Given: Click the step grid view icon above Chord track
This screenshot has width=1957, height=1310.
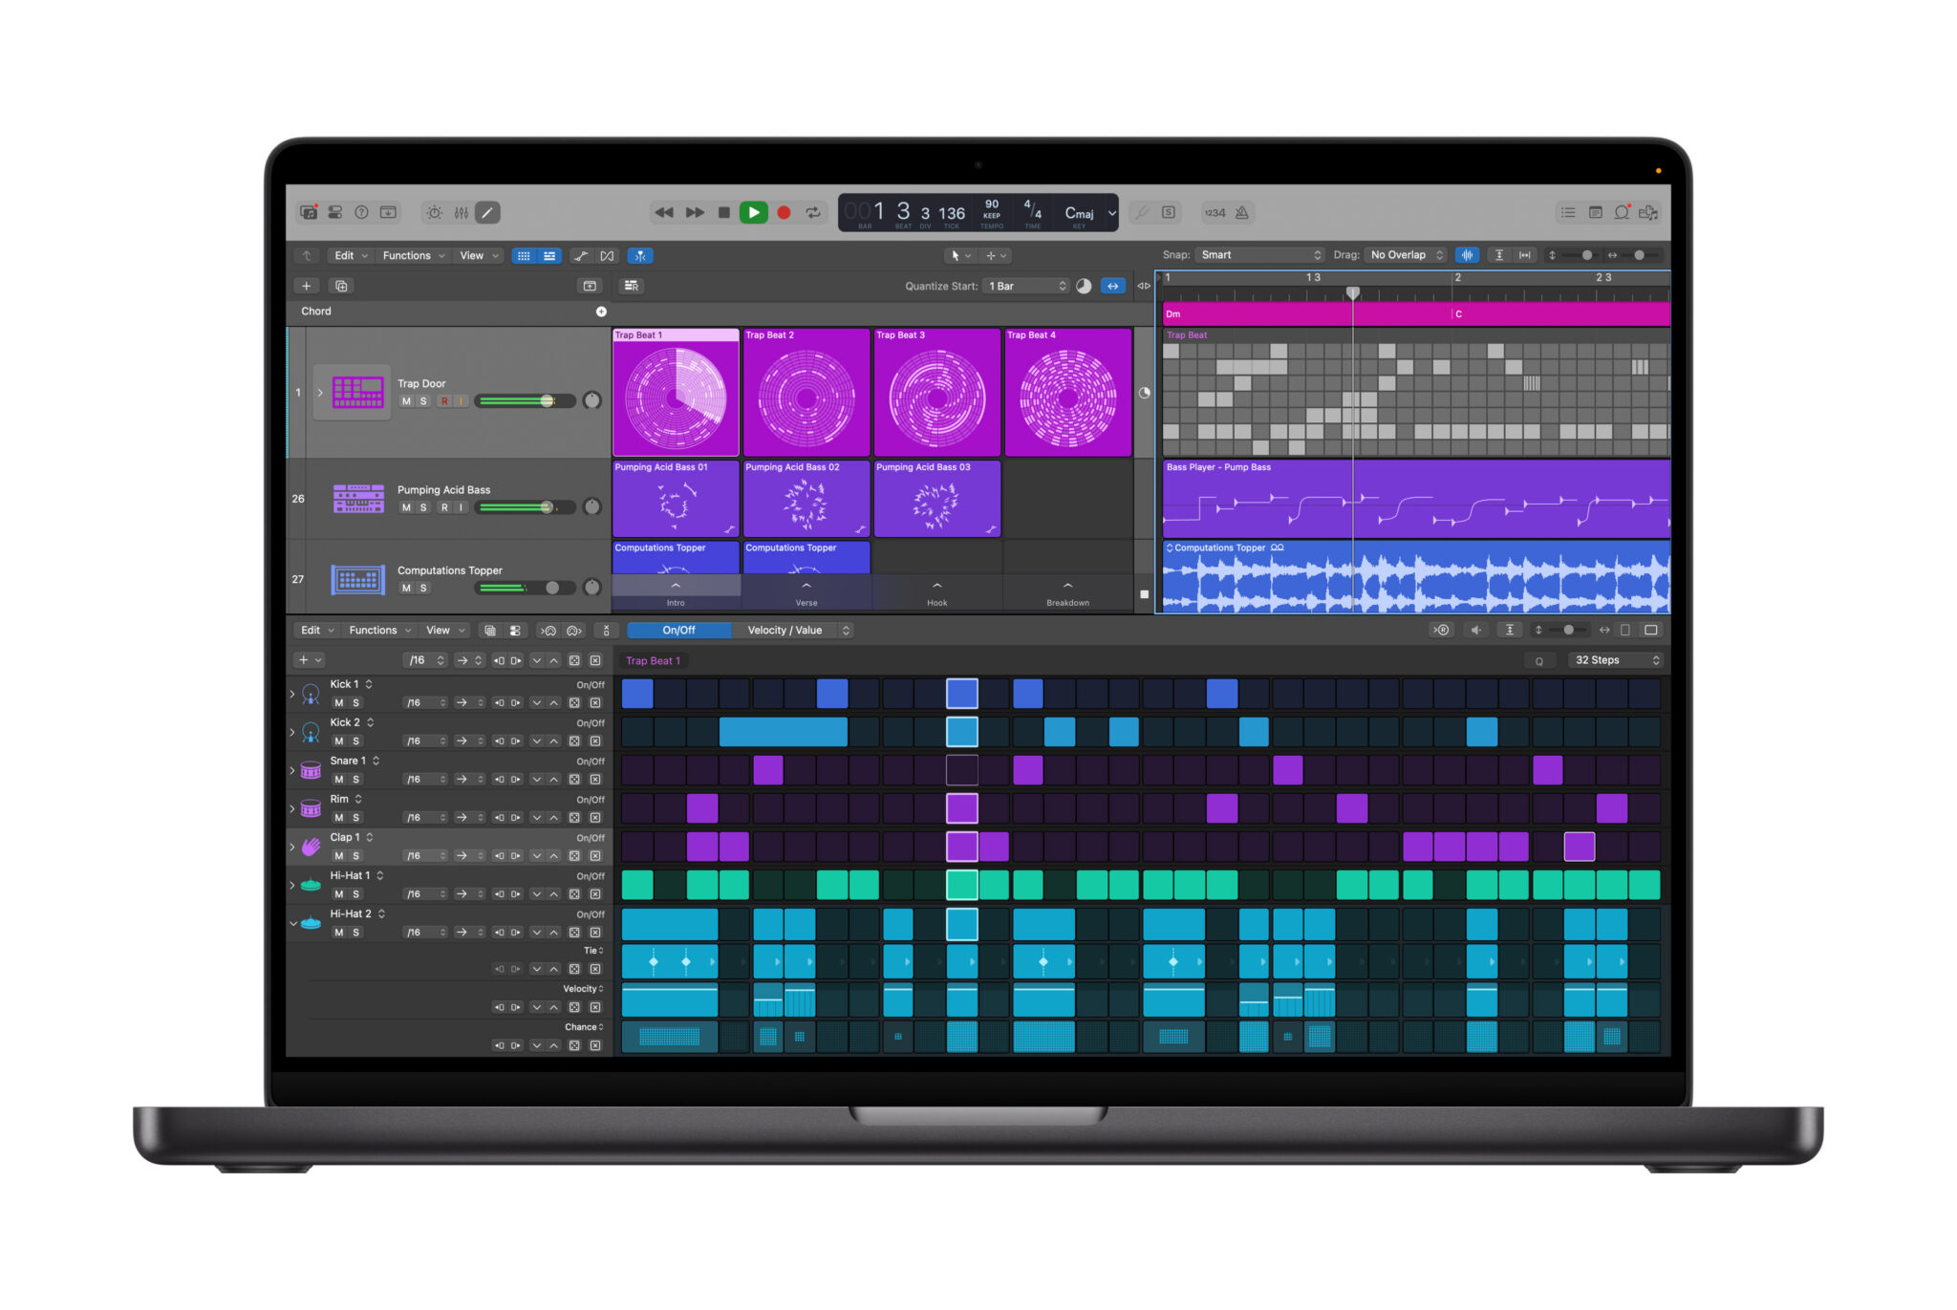Looking at the screenshot, I should pos(524,255).
